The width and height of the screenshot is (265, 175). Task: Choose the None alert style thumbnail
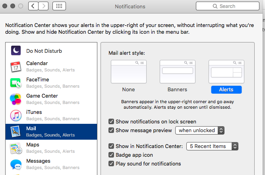(x=129, y=71)
